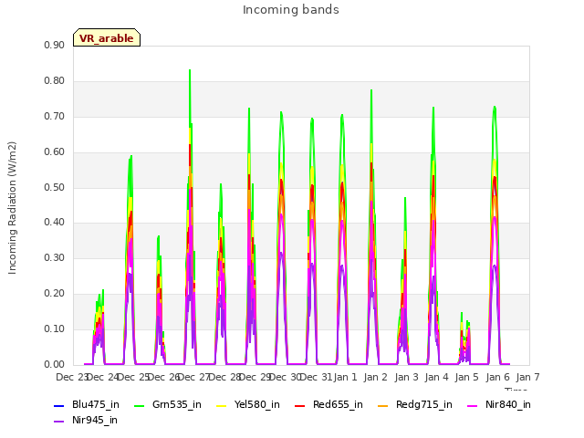Image resolution: width=584 pixels, height=438 pixels.
Task: Click the 0.50 y-axis tick label
Action: click(x=55, y=187)
